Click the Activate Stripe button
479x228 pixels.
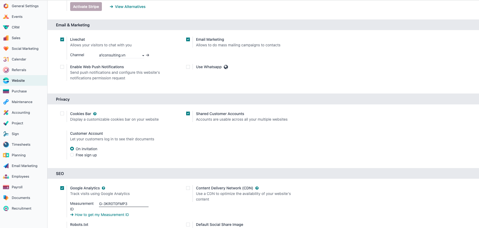click(86, 7)
